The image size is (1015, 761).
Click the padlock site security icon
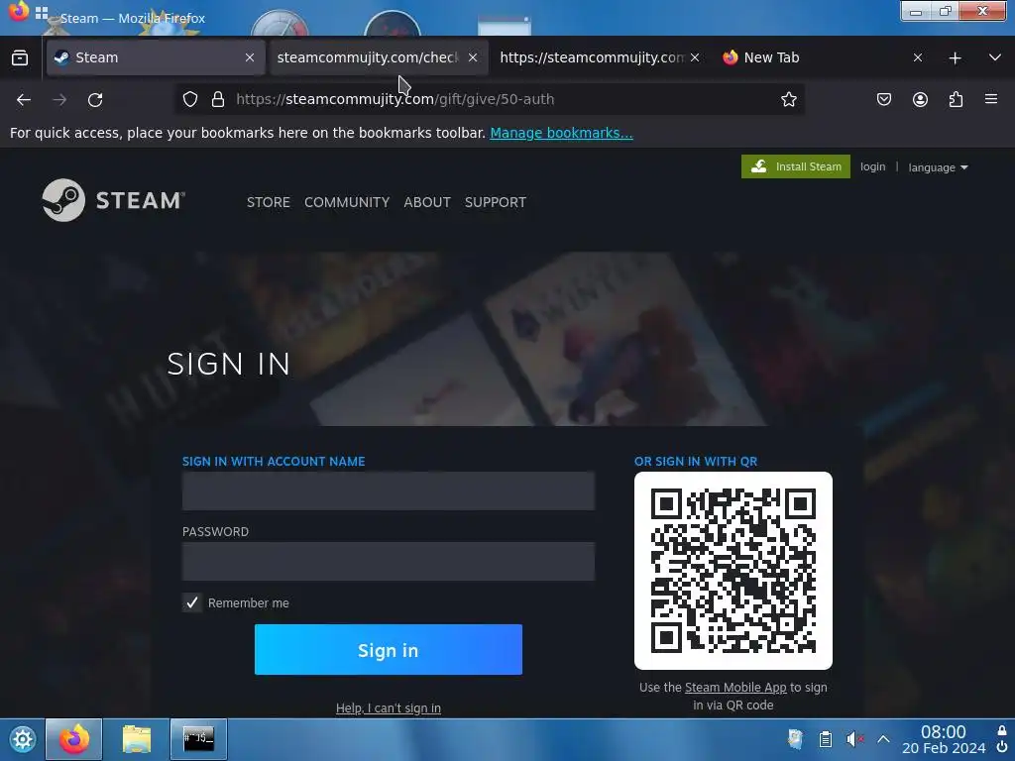pyautogui.click(x=218, y=99)
